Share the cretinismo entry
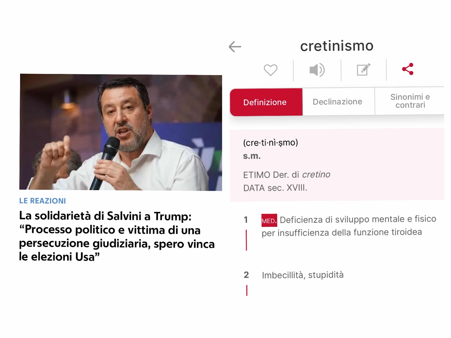451x338 pixels. [x=408, y=69]
